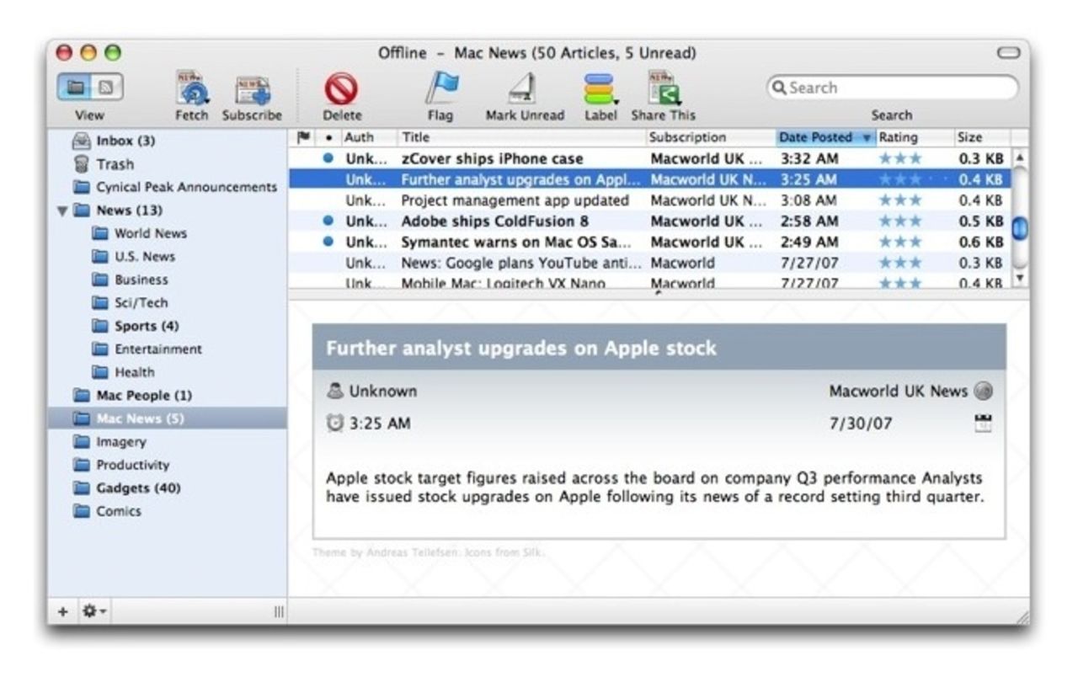Click the Fetch feeds toolbar icon
Image resolution: width=1078 pixels, height=677 pixels.
[191, 90]
